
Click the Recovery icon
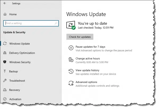[x=5, y=90]
